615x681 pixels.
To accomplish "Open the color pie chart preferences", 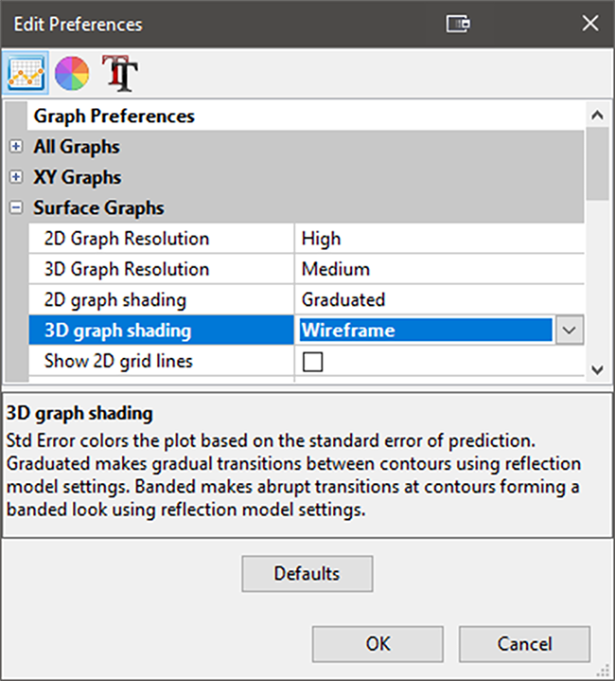I will pos(73,72).
